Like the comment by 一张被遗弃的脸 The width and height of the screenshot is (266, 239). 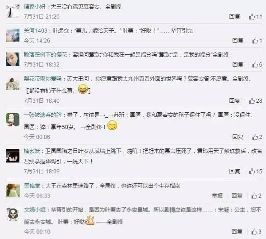pyautogui.click(x=257, y=137)
